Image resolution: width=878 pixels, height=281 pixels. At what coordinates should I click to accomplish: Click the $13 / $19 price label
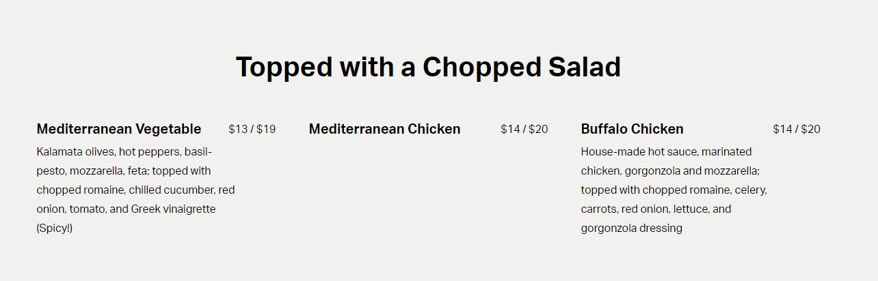(x=252, y=129)
